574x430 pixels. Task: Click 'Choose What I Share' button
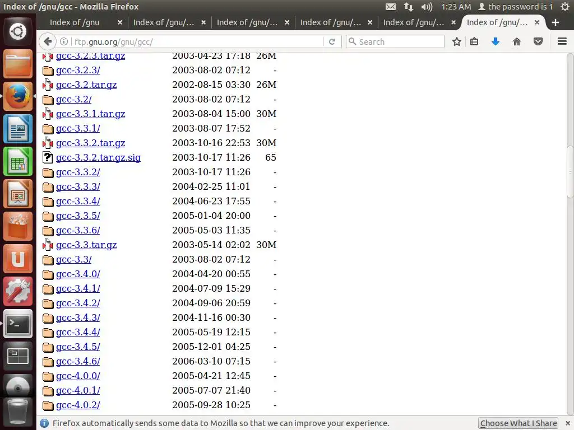coord(519,423)
